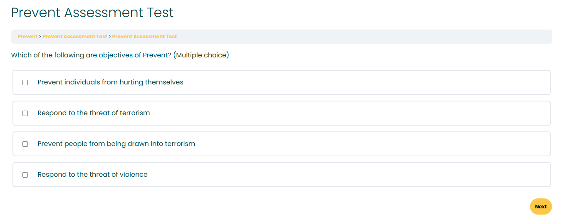The image size is (562, 220).
Task: Open the middle 'Prevent Assessment Test' breadcrumb link
Action: click(x=75, y=37)
